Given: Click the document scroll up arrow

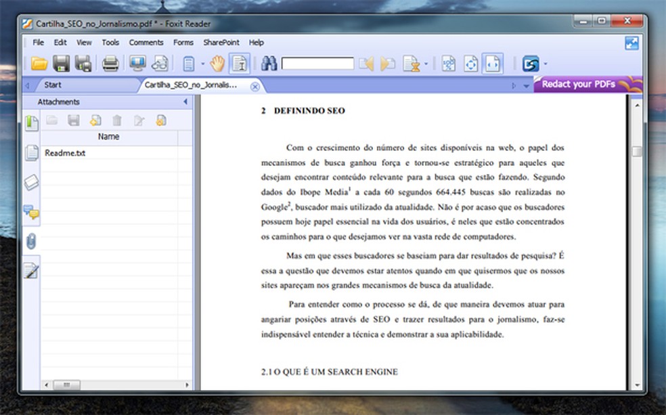Looking at the screenshot, I should [637, 105].
